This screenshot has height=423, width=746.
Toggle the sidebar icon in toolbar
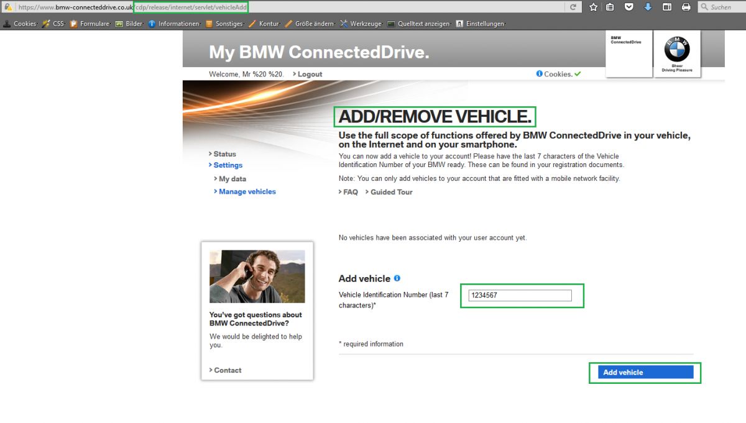[x=666, y=7]
